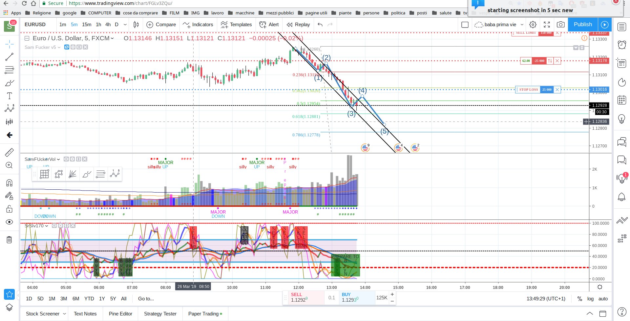Screen dimensions: 630x321
Task: Open the alerts alarm clock panel
Action: (622, 45)
